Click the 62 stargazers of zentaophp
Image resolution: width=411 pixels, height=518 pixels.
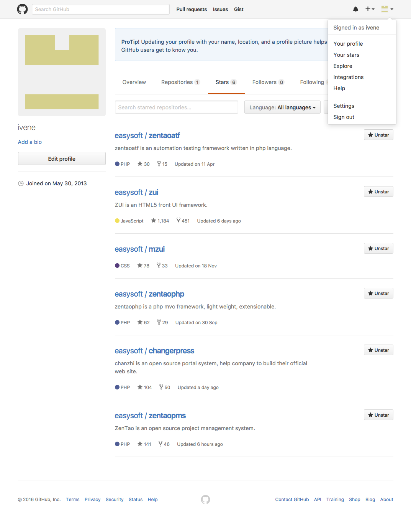tap(144, 322)
